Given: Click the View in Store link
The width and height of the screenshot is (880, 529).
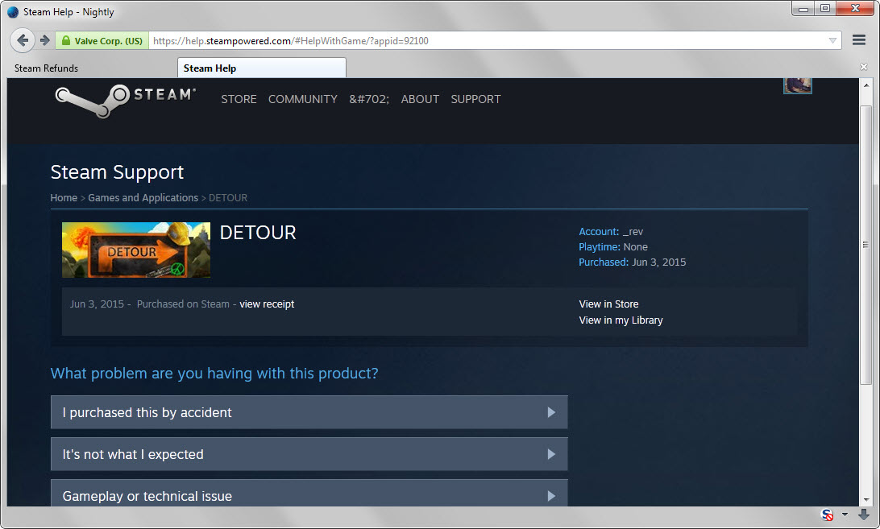Looking at the screenshot, I should pos(608,304).
